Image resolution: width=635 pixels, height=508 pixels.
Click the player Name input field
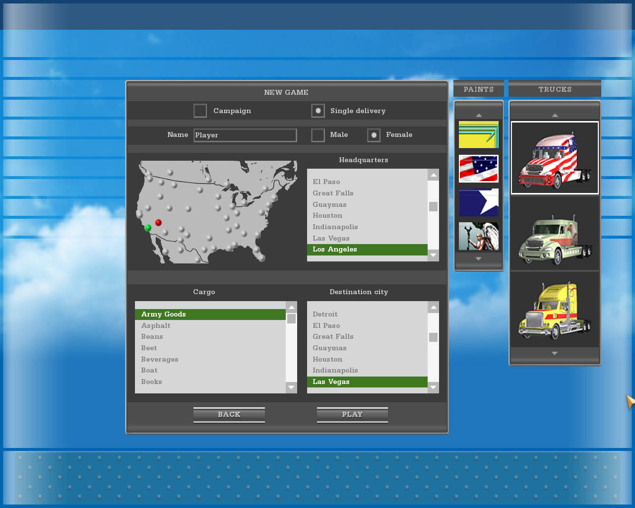(x=245, y=135)
